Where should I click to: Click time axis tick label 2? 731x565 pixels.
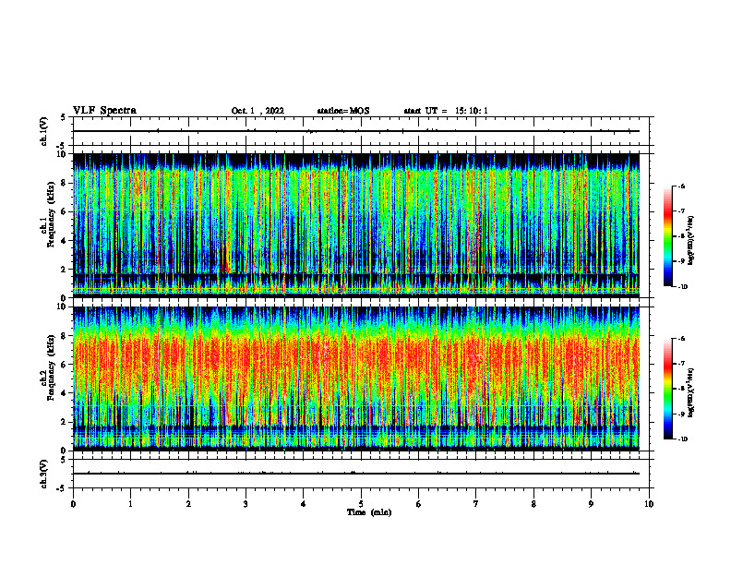[188, 504]
